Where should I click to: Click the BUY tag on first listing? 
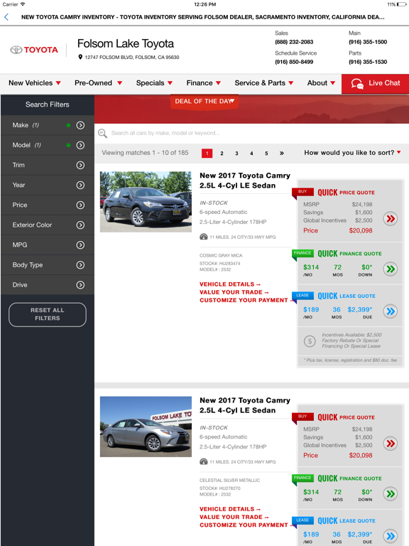[x=302, y=192]
